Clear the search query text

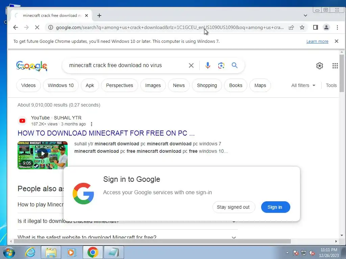(191, 65)
